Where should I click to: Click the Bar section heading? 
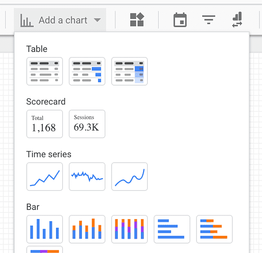[33, 207]
